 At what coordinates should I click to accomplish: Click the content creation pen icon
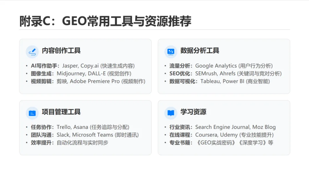[32, 52]
